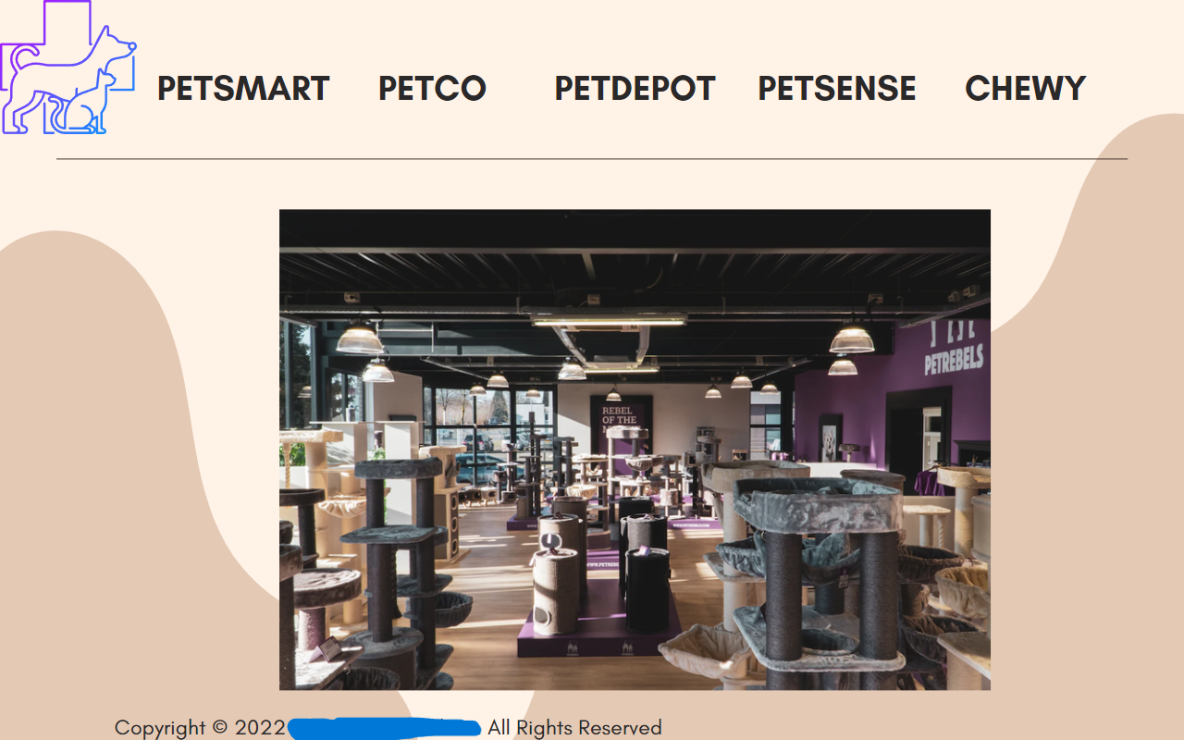Screen dimensions: 1184x740
Task: Visit the CHEWY link
Action: click(1025, 89)
